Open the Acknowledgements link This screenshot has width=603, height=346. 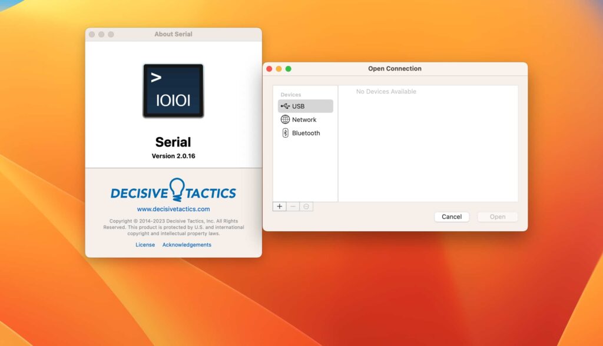pyautogui.click(x=187, y=244)
